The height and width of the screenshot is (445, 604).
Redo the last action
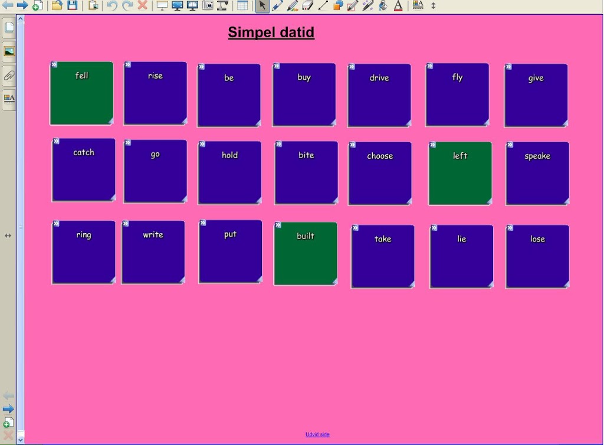click(x=127, y=5)
